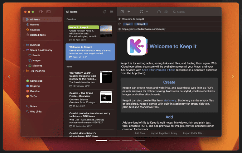The height and width of the screenshot is (153, 242).
Task: Click the Trip Planning folder icon
Action: (28, 71)
